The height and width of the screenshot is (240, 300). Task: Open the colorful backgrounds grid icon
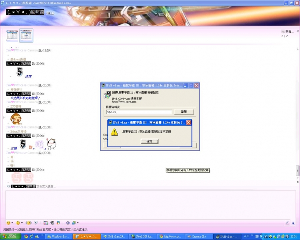coord(46,223)
